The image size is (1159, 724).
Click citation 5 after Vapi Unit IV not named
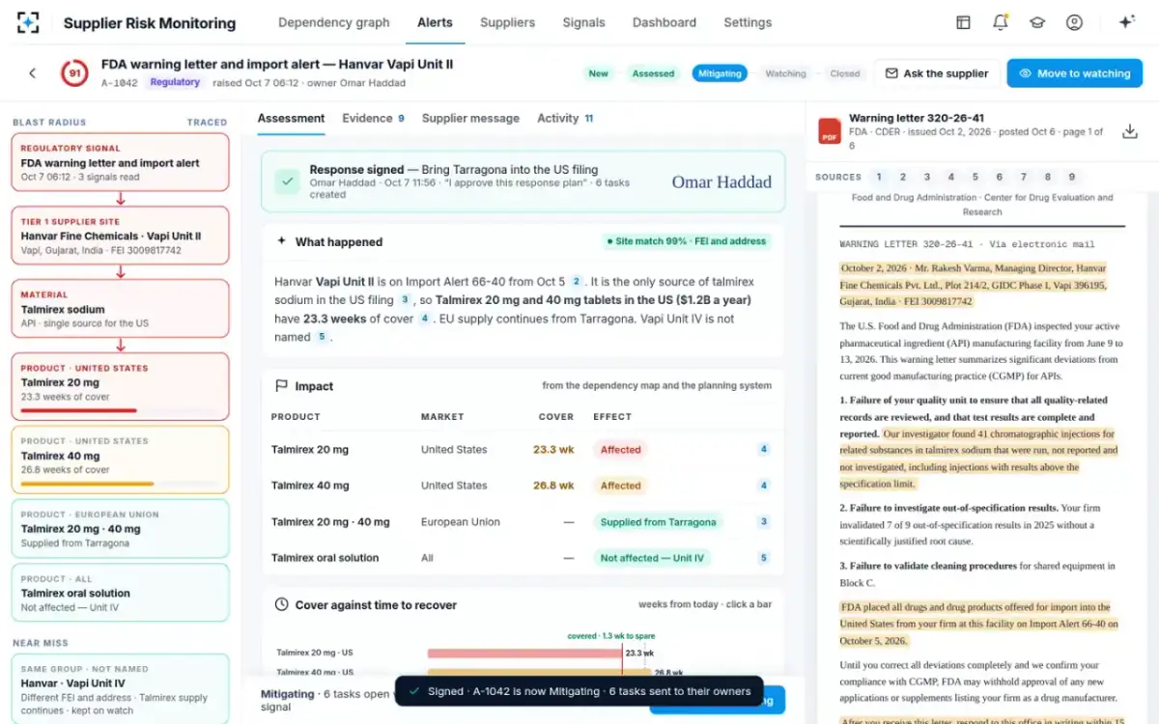(322, 337)
